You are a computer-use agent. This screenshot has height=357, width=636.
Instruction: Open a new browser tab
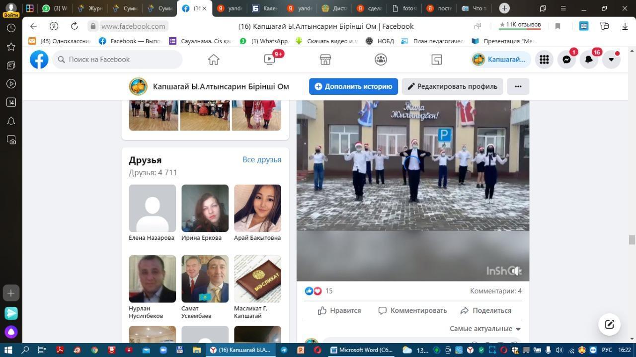click(504, 8)
